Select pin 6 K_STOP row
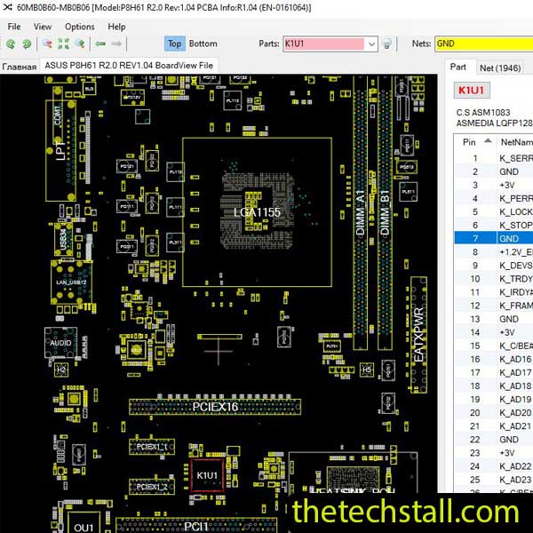533x533 pixels. tap(494, 225)
